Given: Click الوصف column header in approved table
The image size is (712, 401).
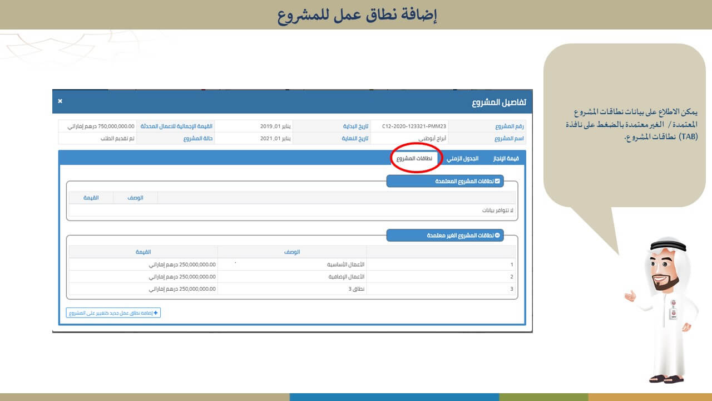Looking at the screenshot, I should 135,198.
